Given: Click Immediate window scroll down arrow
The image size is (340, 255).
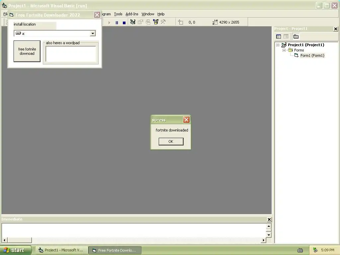Looking at the screenshot, I should [x=269, y=235].
